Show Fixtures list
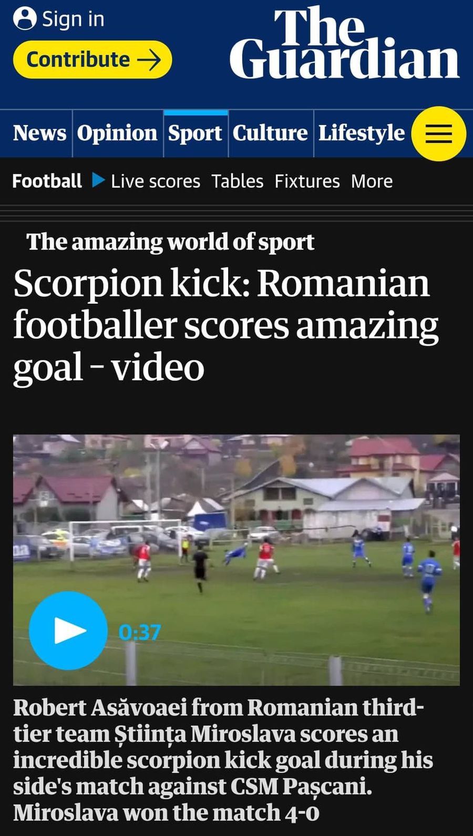Screen dimensions: 473x836 pos(307,181)
